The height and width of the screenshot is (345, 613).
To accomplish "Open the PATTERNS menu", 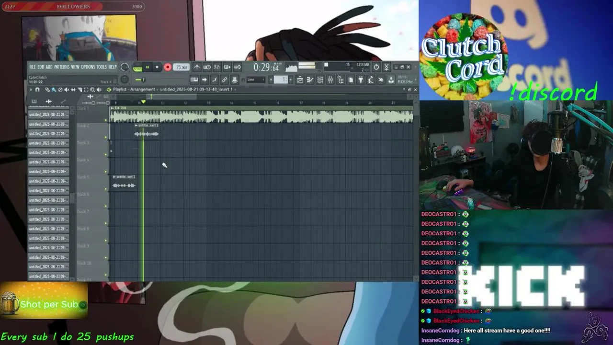I will click(62, 67).
